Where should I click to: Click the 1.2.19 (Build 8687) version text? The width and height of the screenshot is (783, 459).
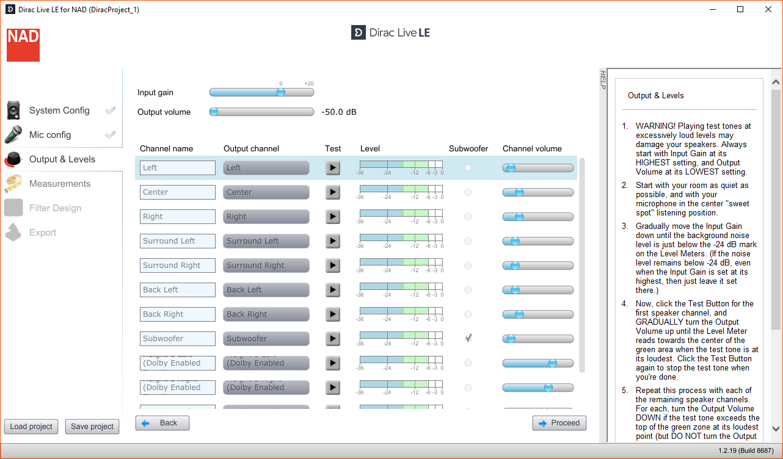[x=745, y=451]
